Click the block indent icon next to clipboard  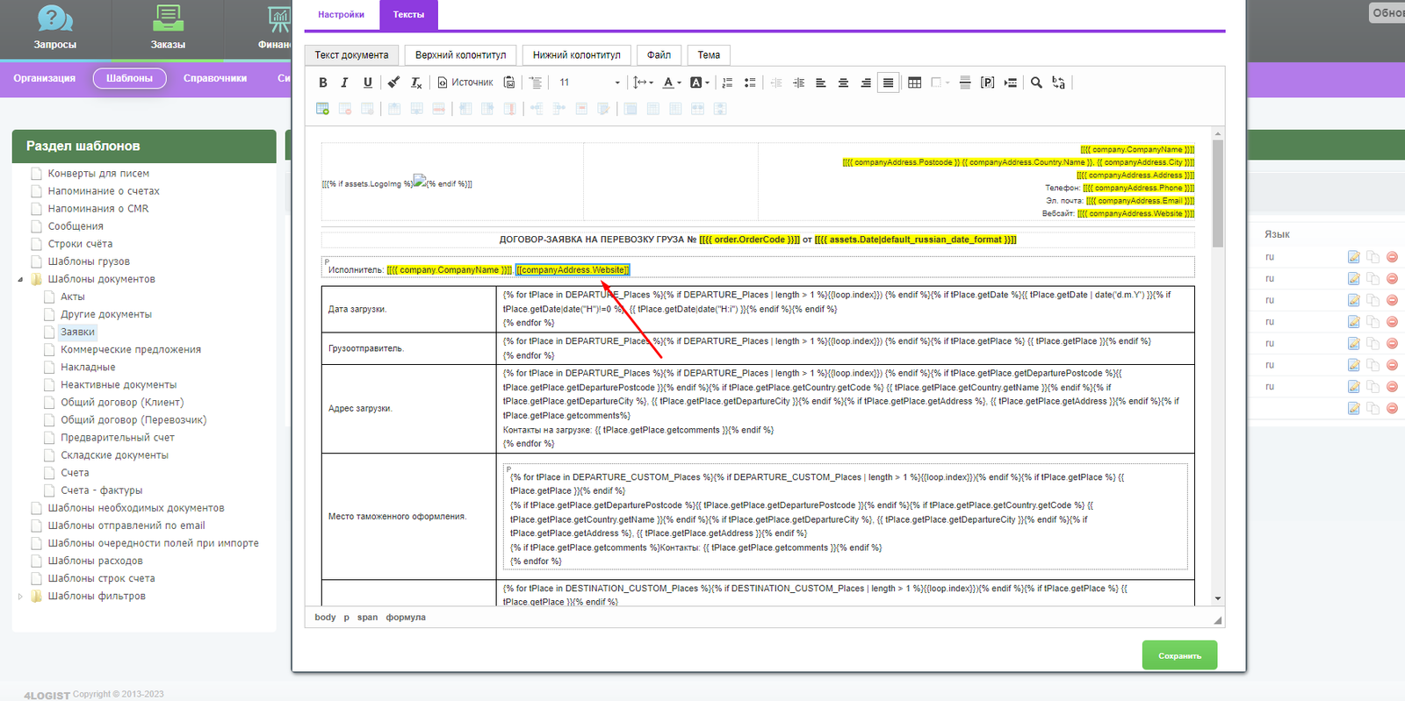click(536, 82)
